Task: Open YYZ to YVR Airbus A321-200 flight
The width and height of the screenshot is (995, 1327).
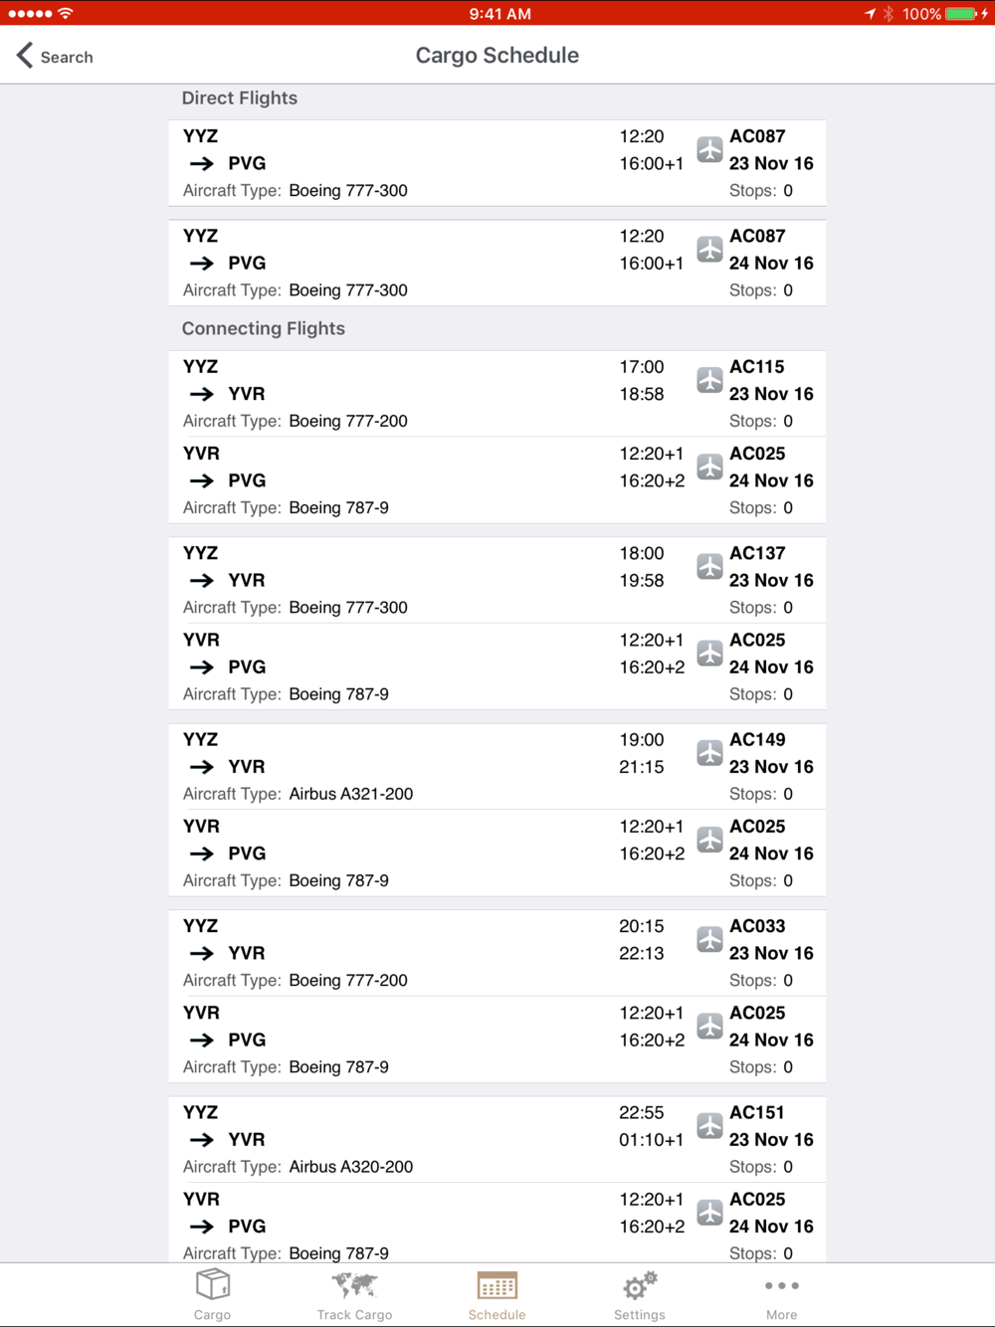Action: pyautogui.click(x=497, y=767)
